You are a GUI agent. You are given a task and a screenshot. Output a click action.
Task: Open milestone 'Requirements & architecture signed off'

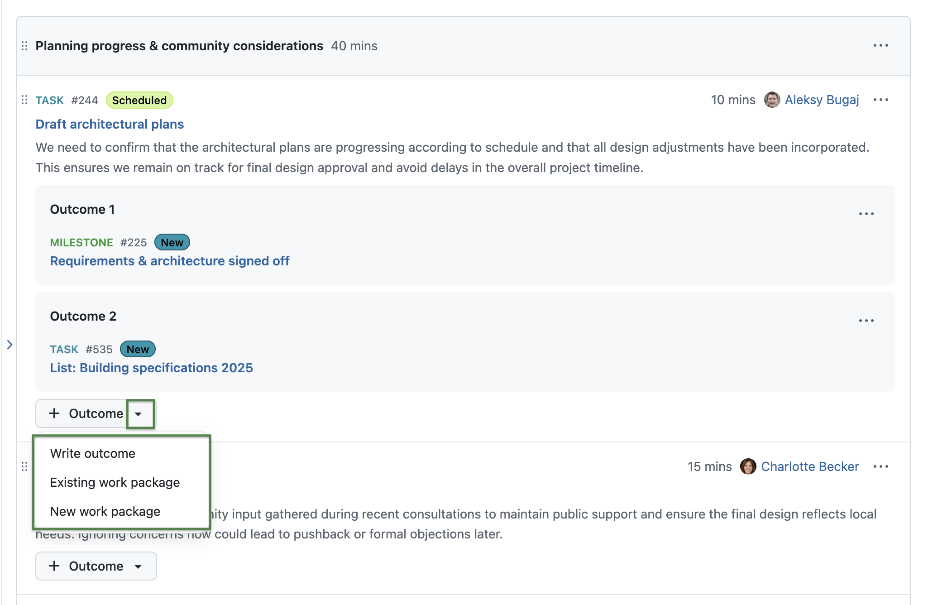169,261
